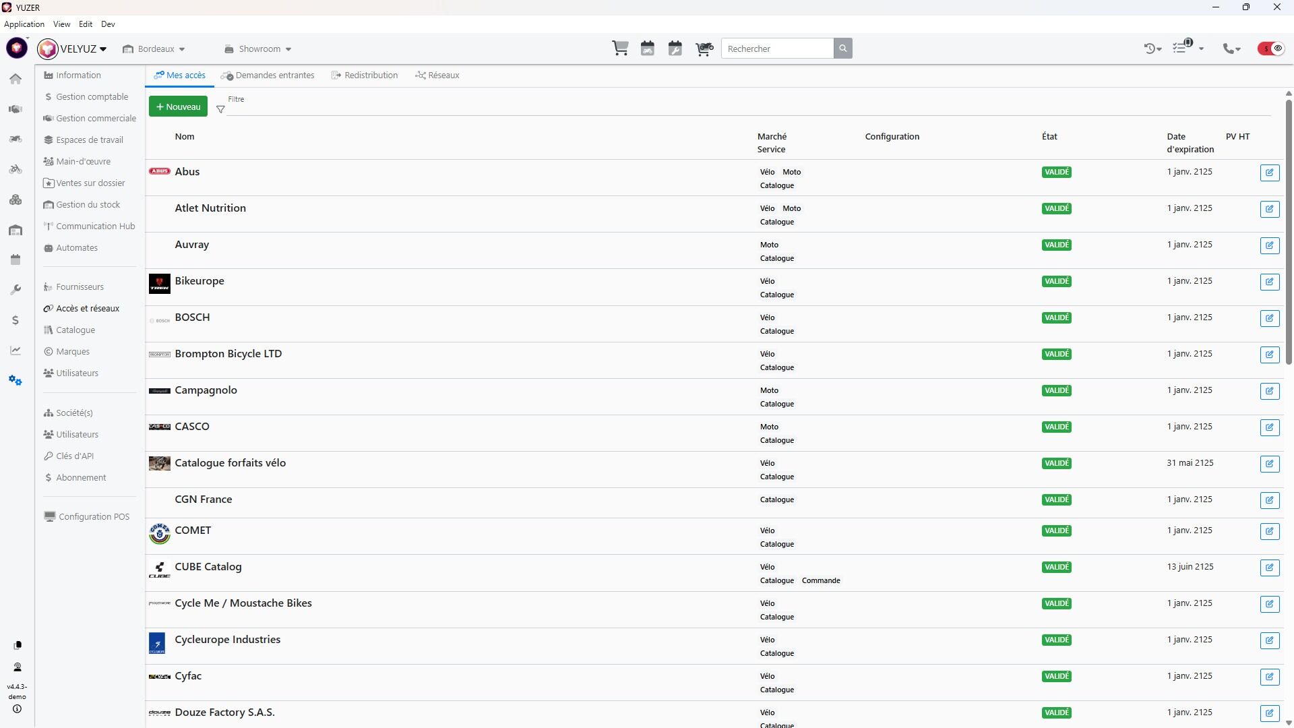The height and width of the screenshot is (728, 1294).
Task: Click the magnifier search button
Action: 842,49
